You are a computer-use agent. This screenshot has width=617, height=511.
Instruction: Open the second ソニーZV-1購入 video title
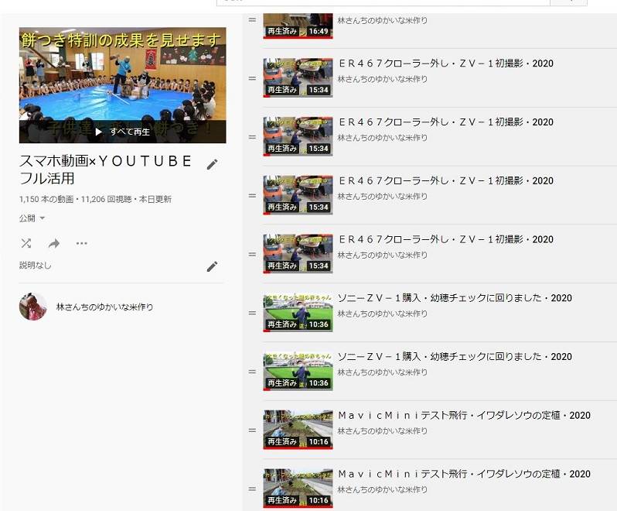point(455,357)
